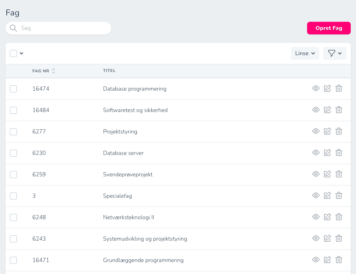Tick the checkbox for fag 16474
Viewport: 356px width, 274px height.
click(x=13, y=89)
